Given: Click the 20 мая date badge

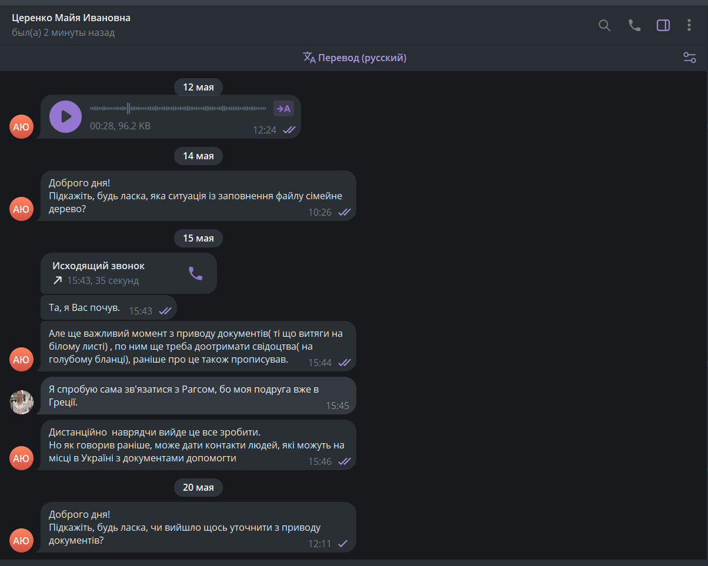Looking at the screenshot, I should pos(198,487).
